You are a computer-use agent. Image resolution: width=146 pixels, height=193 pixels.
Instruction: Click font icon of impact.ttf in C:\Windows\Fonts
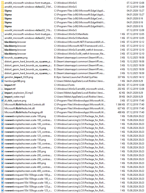(2, 85)
